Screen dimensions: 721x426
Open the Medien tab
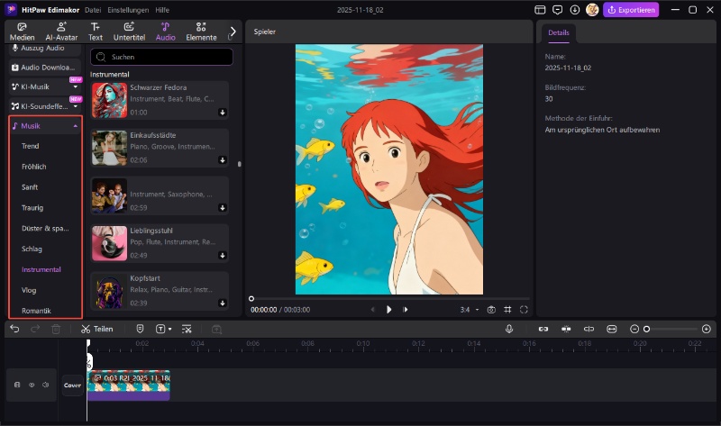pyautogui.click(x=22, y=32)
